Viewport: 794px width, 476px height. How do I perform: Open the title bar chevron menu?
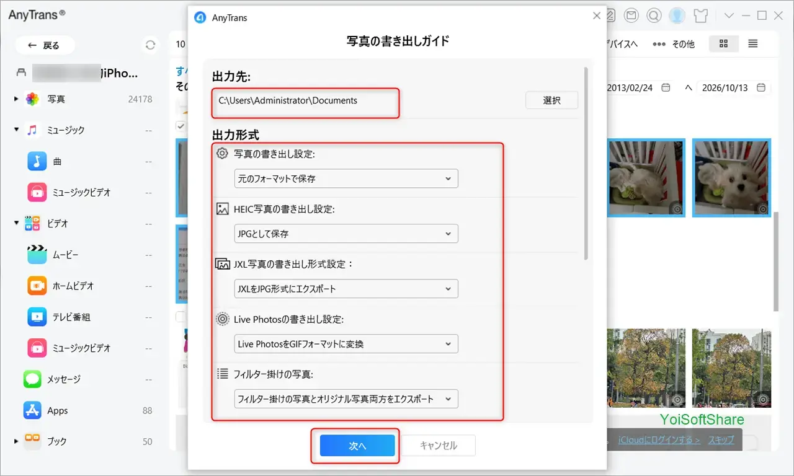[729, 15]
